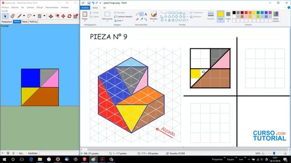Image resolution: width=291 pixels, height=163 pixels.
Task: Open the Tamaño line size dropdown
Action: (211, 16)
